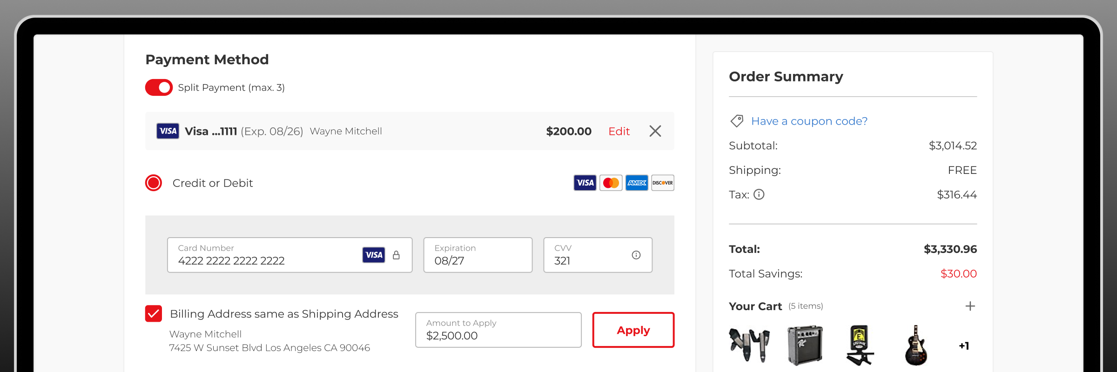
Task: Click the Amex card logo
Action: (636, 183)
